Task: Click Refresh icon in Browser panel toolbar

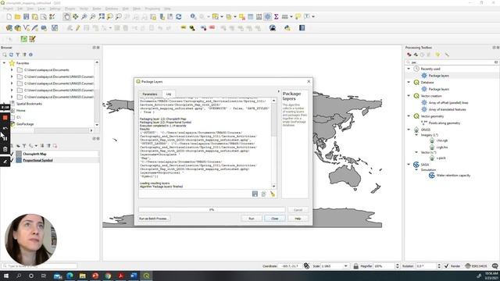Action: [x=11, y=55]
